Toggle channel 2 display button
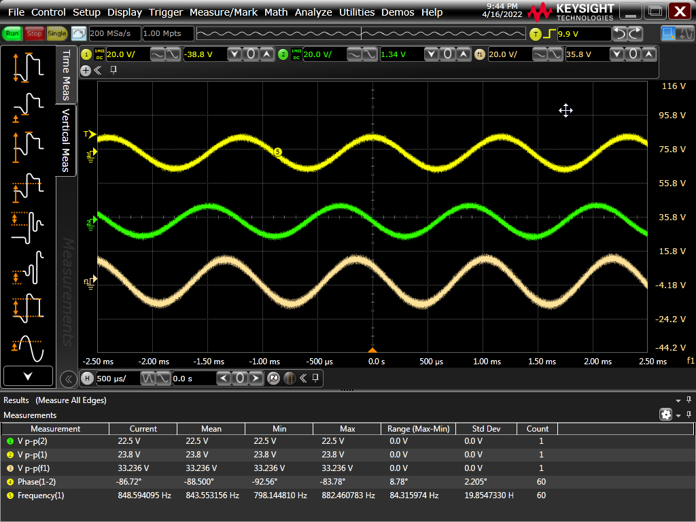Image resolution: width=696 pixels, height=522 pixels. pos(283,54)
